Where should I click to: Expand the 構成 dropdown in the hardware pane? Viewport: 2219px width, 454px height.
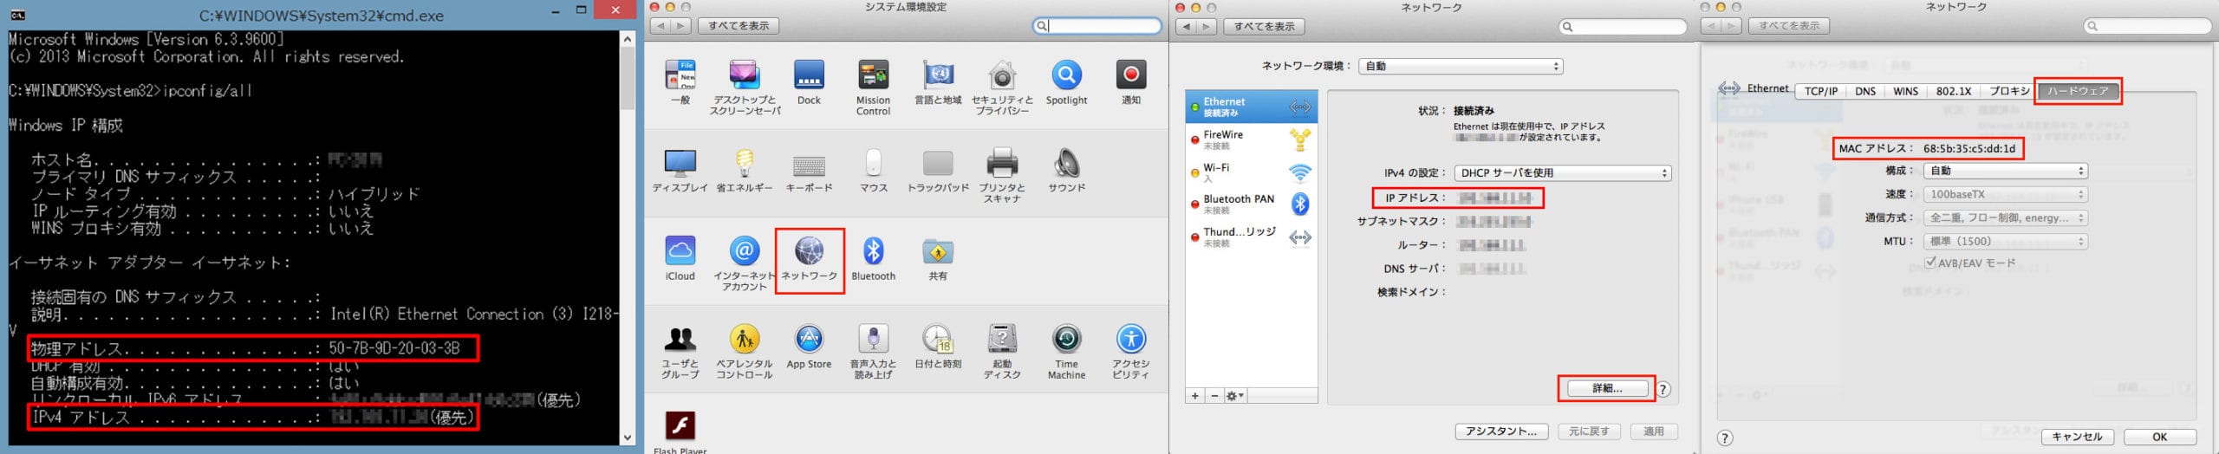[x=2005, y=172]
